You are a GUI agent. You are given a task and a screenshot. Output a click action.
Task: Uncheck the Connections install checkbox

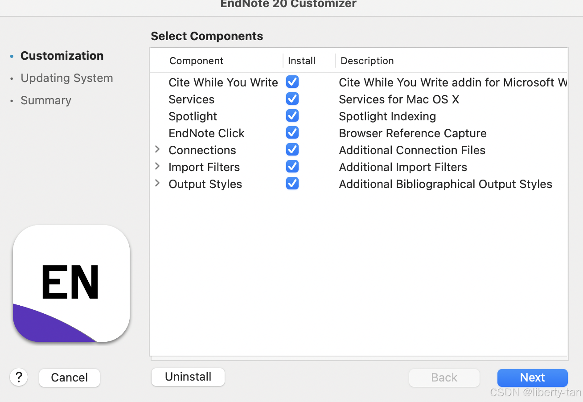click(292, 149)
